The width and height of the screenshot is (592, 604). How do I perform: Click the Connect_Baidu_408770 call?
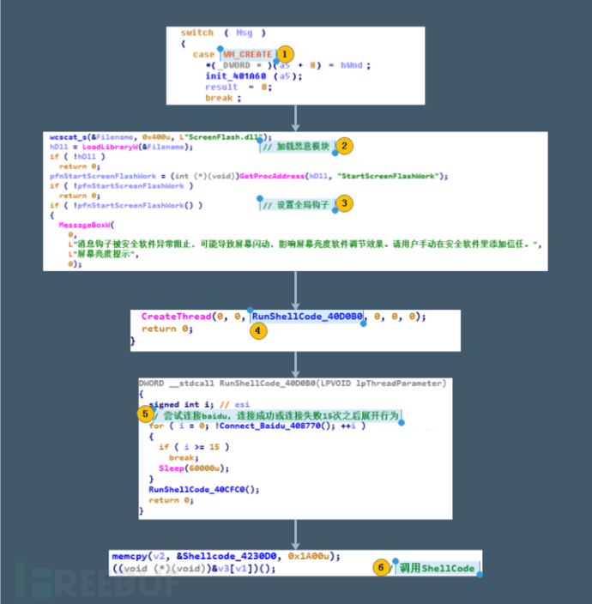[x=270, y=426]
